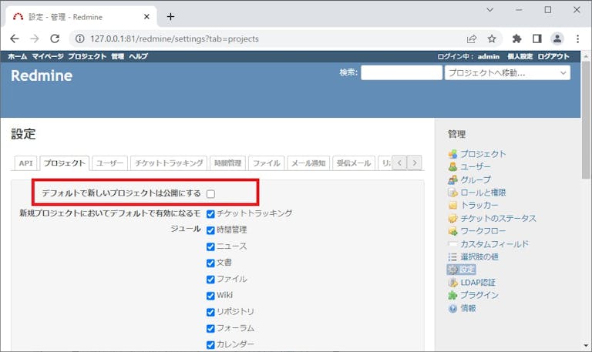The image size is (592, 352).
Task: Open the 受信メール settings tab
Action: pos(354,163)
